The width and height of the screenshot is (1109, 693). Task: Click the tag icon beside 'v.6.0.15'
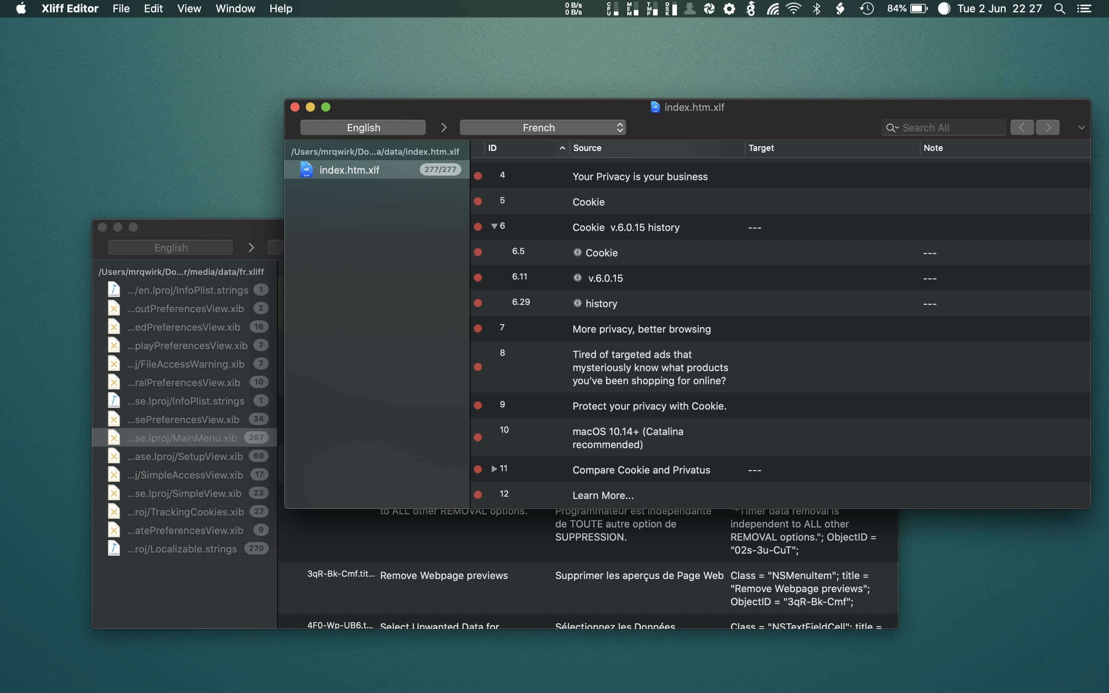click(578, 278)
